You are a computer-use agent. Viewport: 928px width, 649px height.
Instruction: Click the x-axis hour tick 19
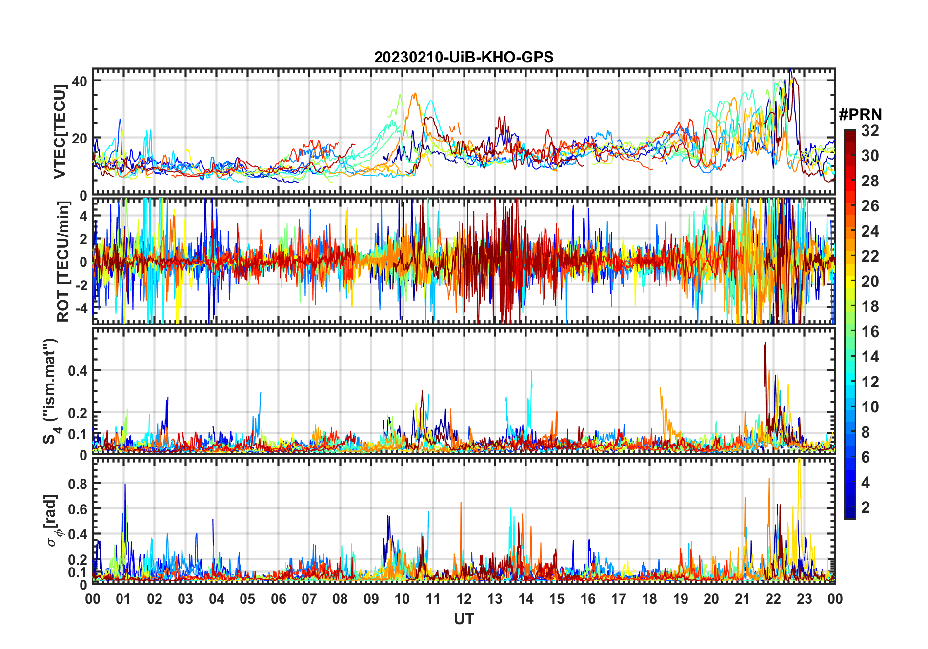click(x=681, y=599)
